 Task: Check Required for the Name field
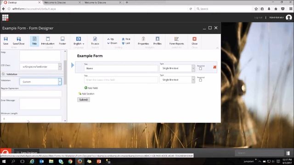click(x=200, y=69)
